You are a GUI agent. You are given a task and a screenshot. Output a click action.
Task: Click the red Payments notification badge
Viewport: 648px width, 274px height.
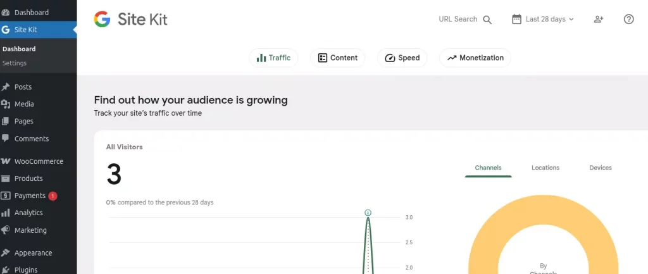pos(53,196)
